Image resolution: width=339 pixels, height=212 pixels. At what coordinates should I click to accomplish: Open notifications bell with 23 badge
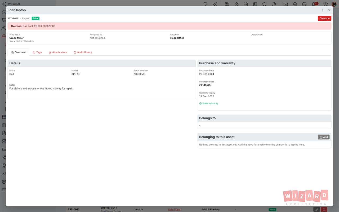click(314, 4)
